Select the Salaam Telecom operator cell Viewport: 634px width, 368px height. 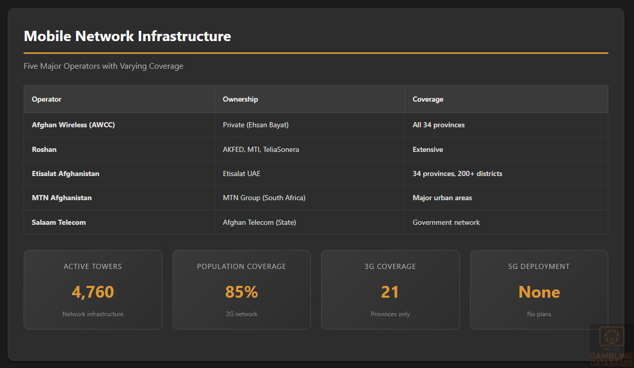tap(59, 222)
